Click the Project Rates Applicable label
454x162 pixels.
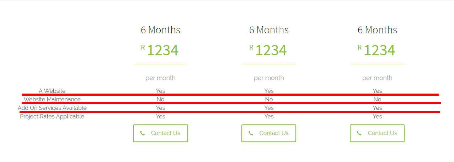click(x=52, y=116)
